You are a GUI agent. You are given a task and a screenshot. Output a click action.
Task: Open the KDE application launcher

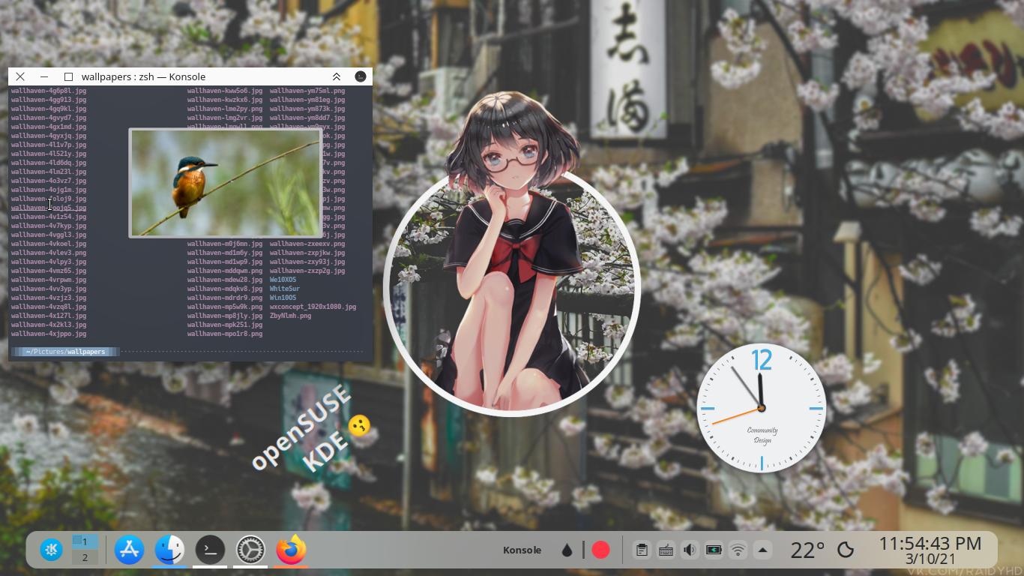[x=52, y=550]
